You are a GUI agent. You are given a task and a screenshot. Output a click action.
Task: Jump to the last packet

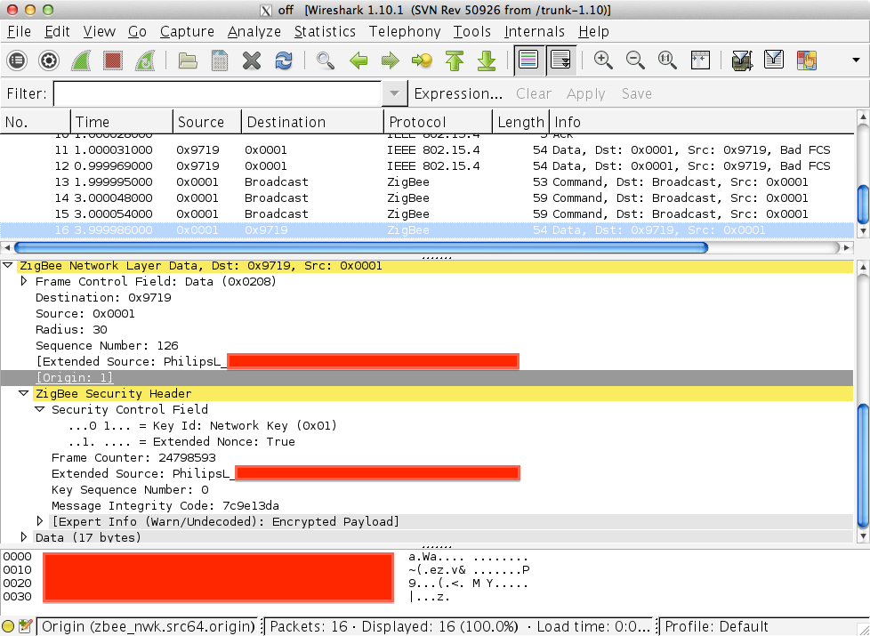point(487,60)
